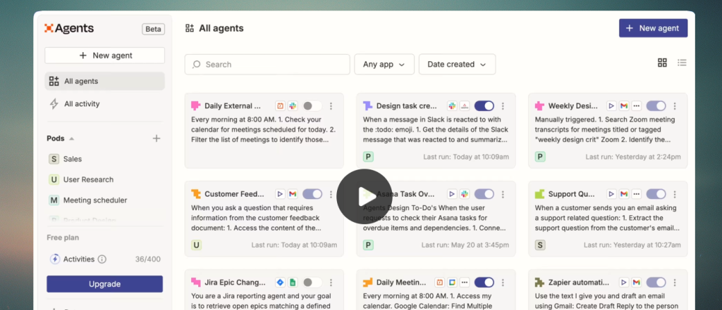Viewport: 722px width, 310px height.
Task: Click the sidebar New agent button
Action: (x=104, y=56)
